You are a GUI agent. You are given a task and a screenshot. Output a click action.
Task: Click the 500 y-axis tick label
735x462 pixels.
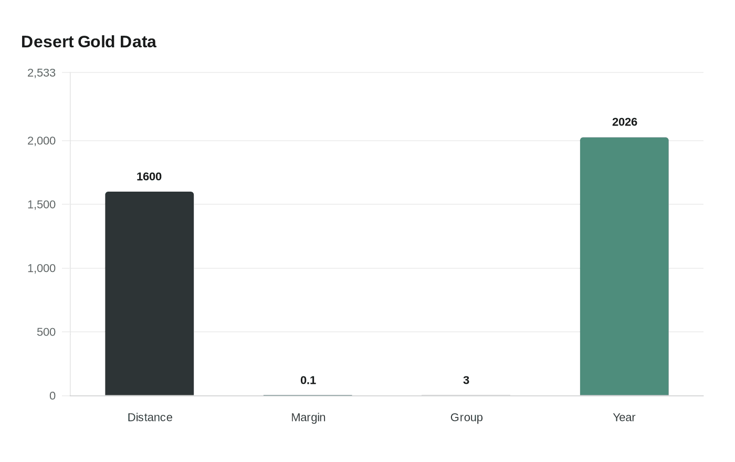pyautogui.click(x=46, y=332)
